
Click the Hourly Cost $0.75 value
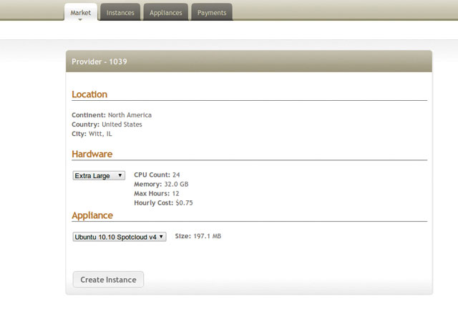184,202
